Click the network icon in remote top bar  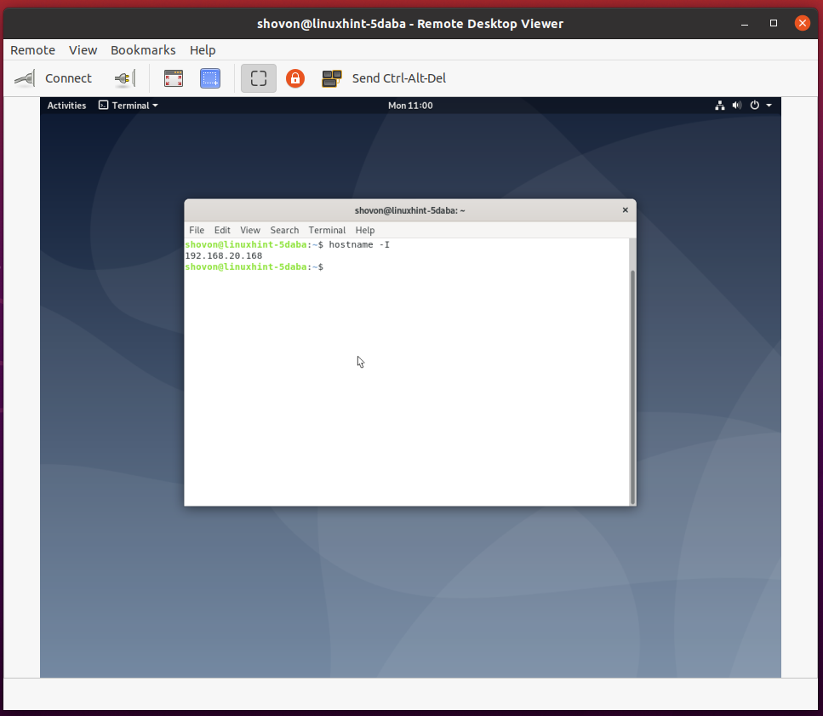pyautogui.click(x=720, y=106)
